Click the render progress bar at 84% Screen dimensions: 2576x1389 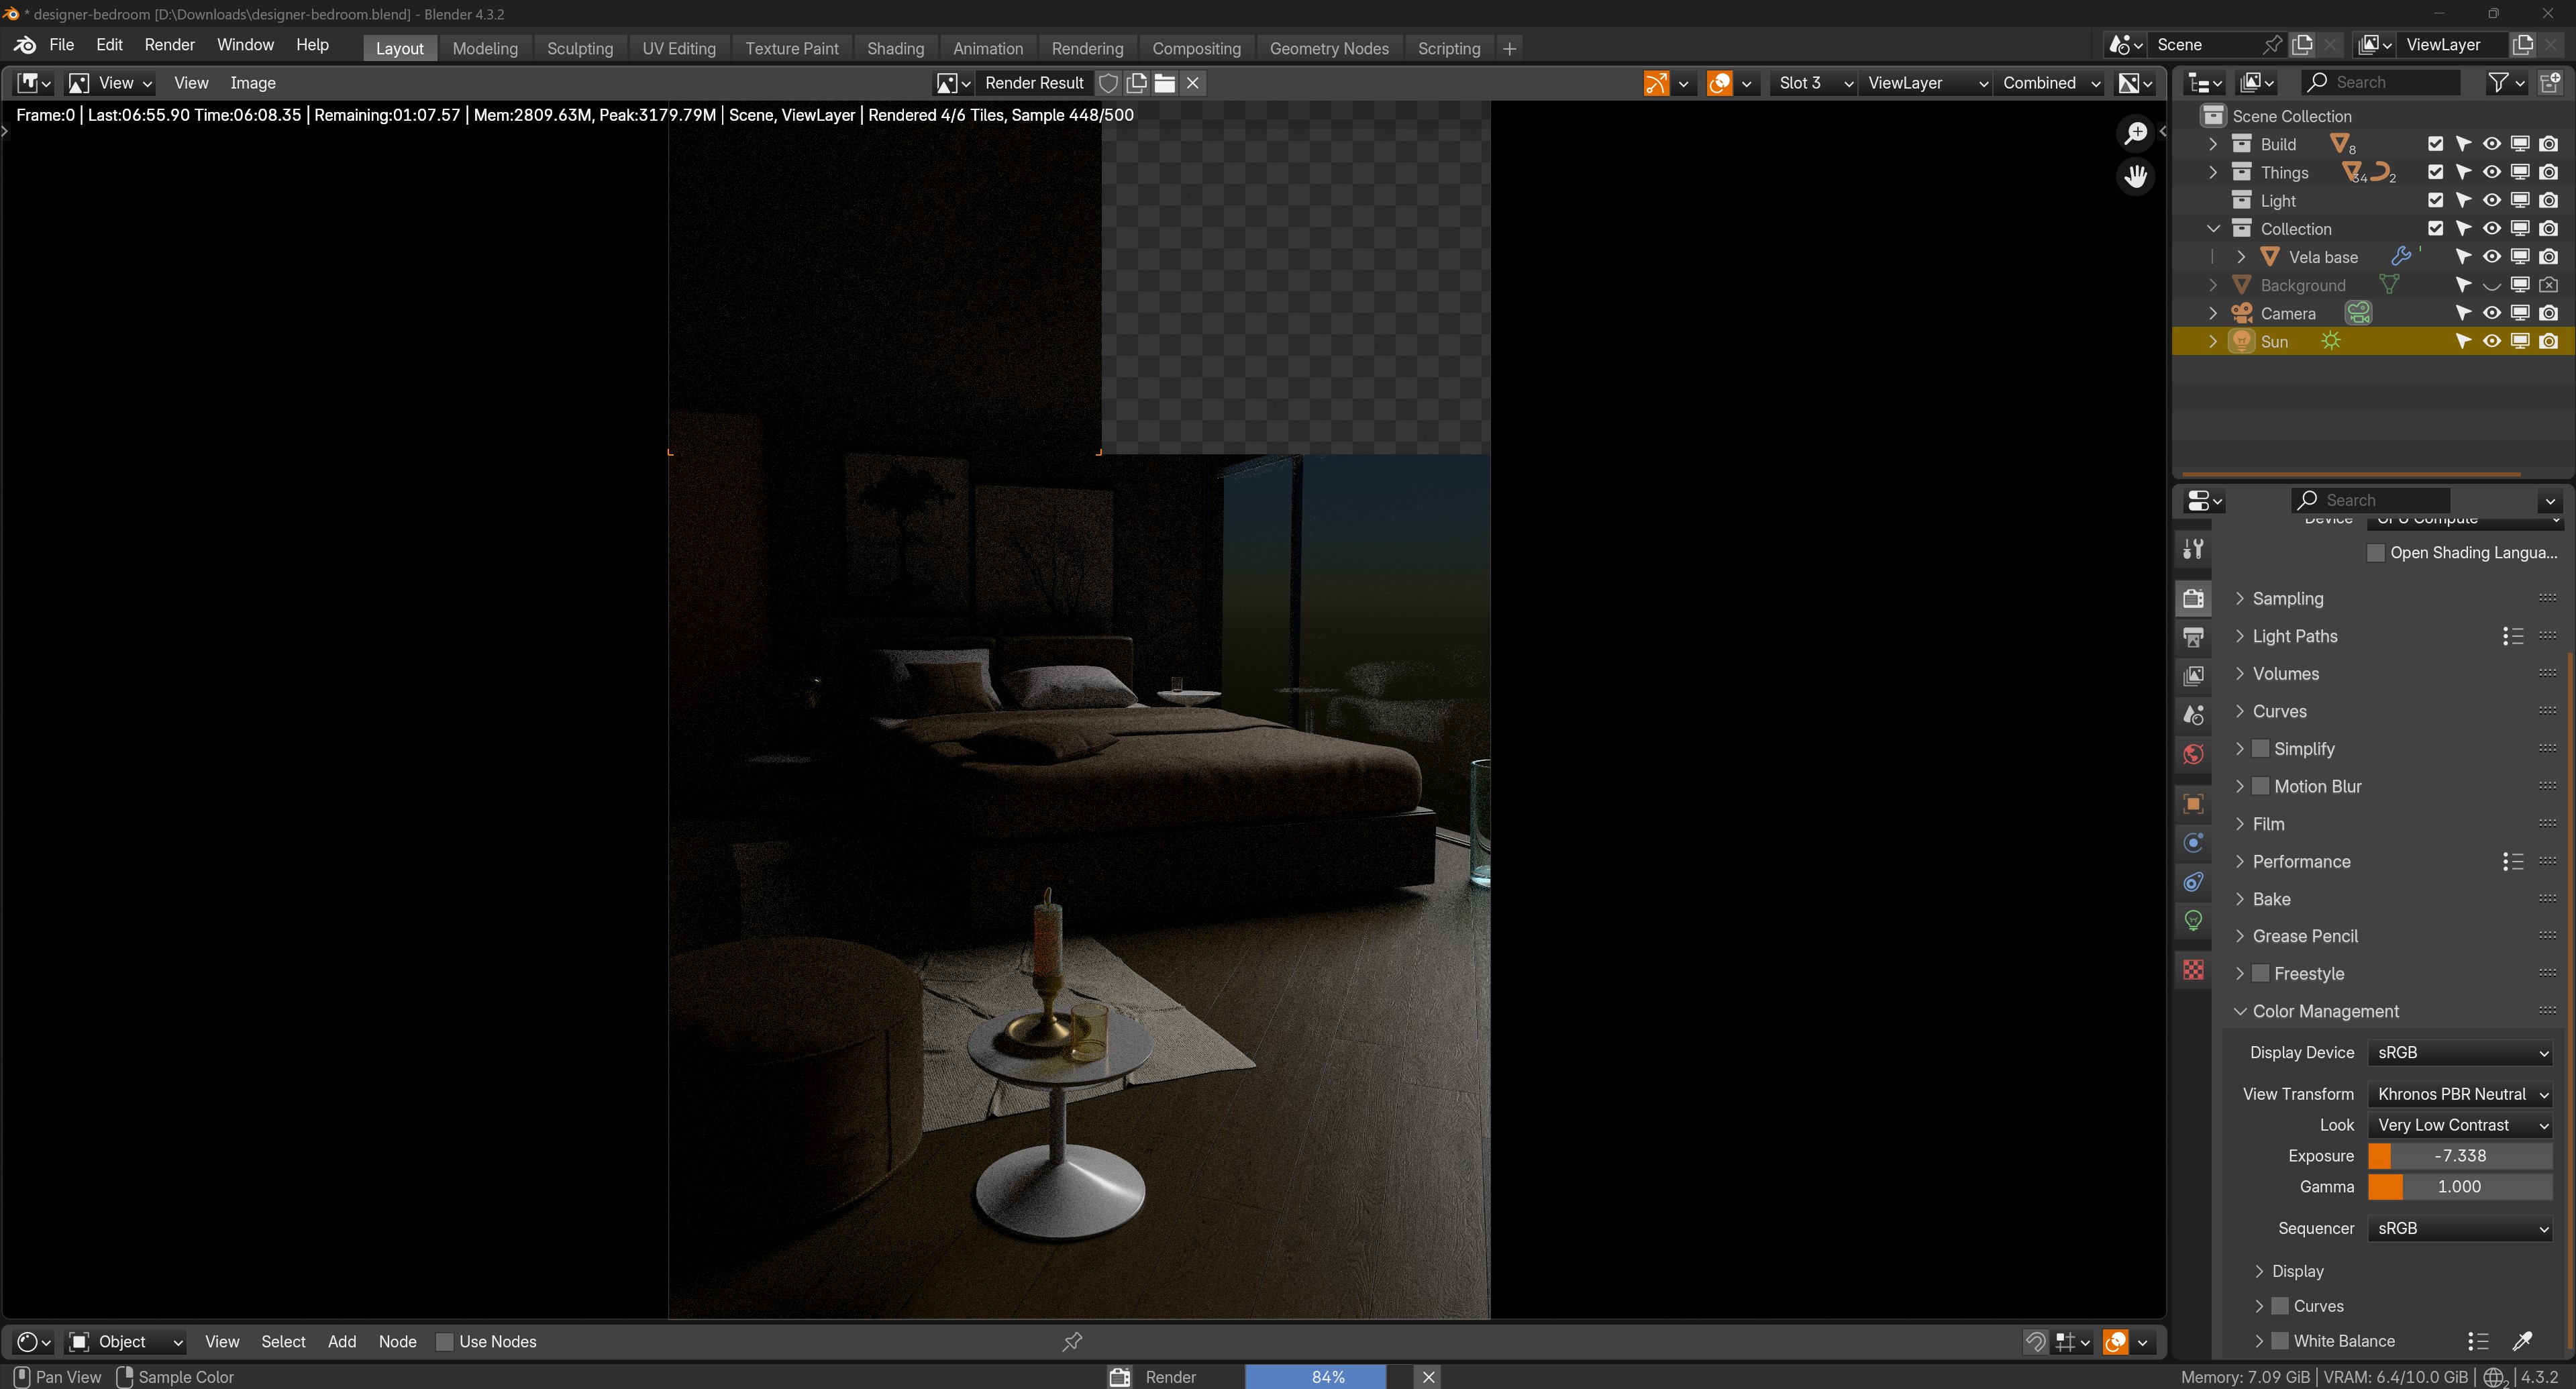[1328, 1377]
